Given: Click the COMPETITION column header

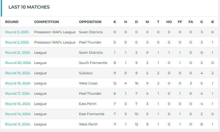Looking at the screenshot, I should pyautogui.click(x=47, y=22).
